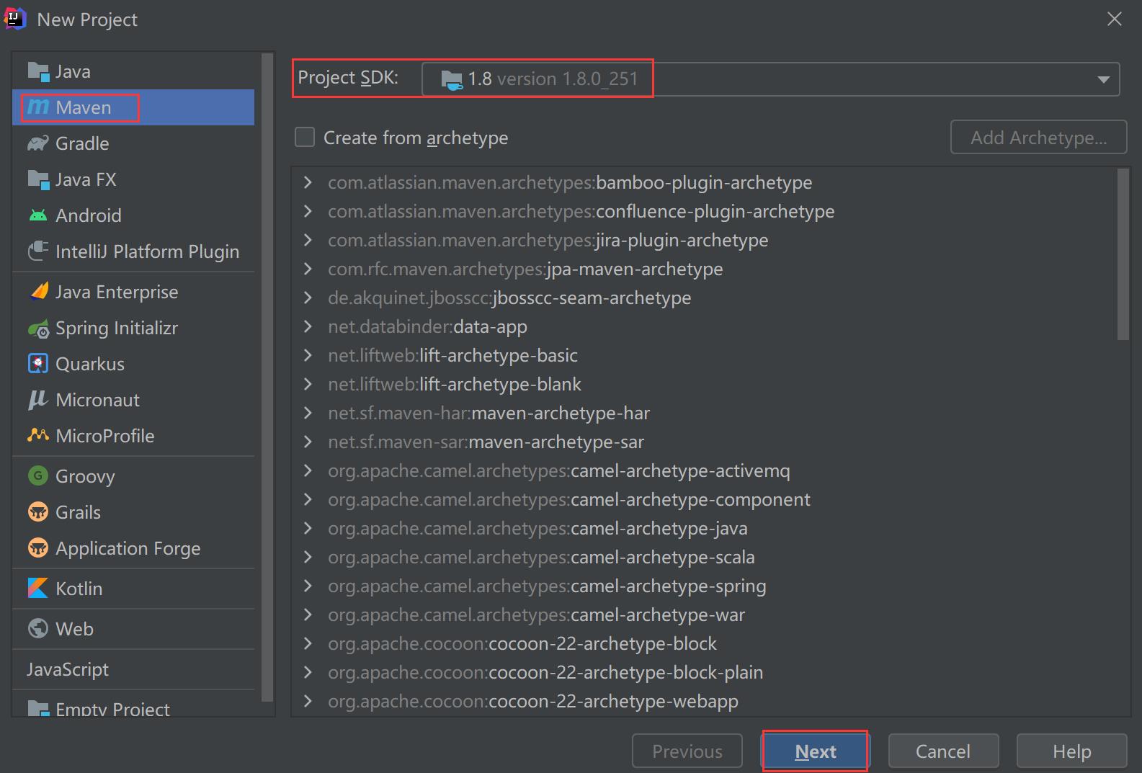This screenshot has height=773, width=1142.
Task: Click the Maven 'm' icon
Action: (x=38, y=107)
